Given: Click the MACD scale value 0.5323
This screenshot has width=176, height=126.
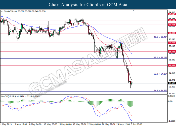Looking at the screenshot, I should [172, 96].
